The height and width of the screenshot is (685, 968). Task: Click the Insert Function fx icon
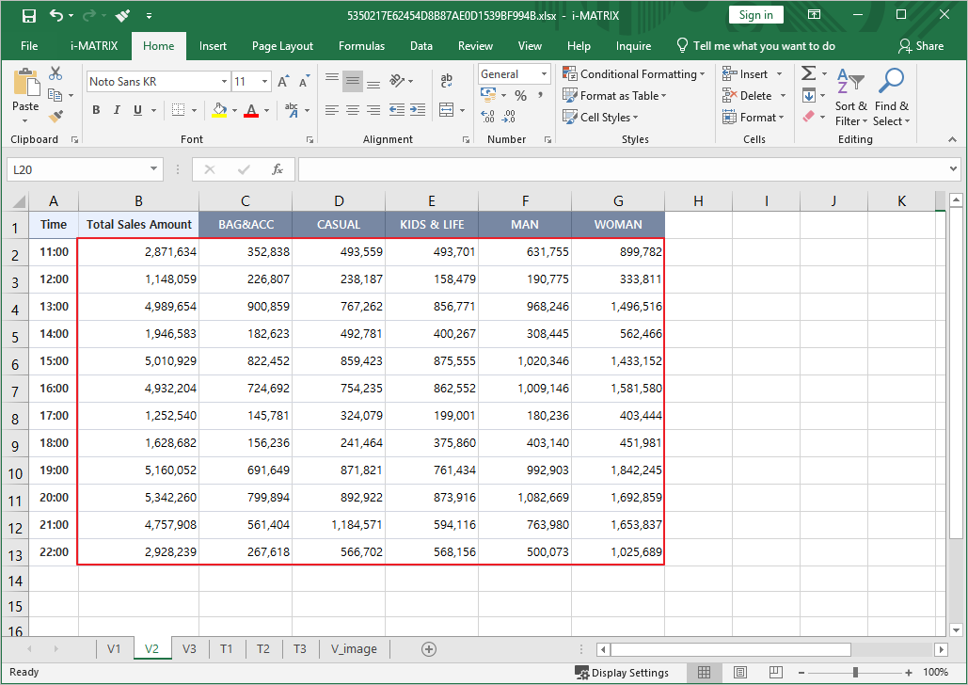tap(278, 169)
